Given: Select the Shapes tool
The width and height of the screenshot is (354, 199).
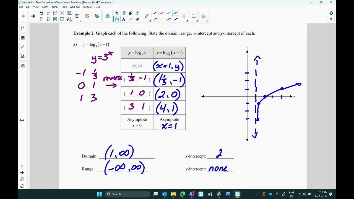Looking at the screenshot, I should tap(124, 13).
